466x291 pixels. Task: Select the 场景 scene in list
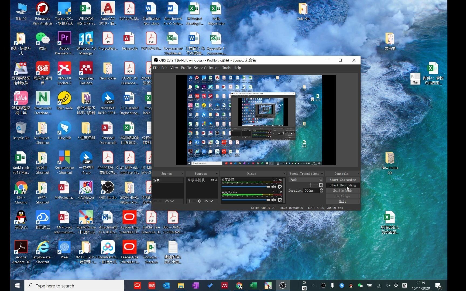click(x=168, y=180)
